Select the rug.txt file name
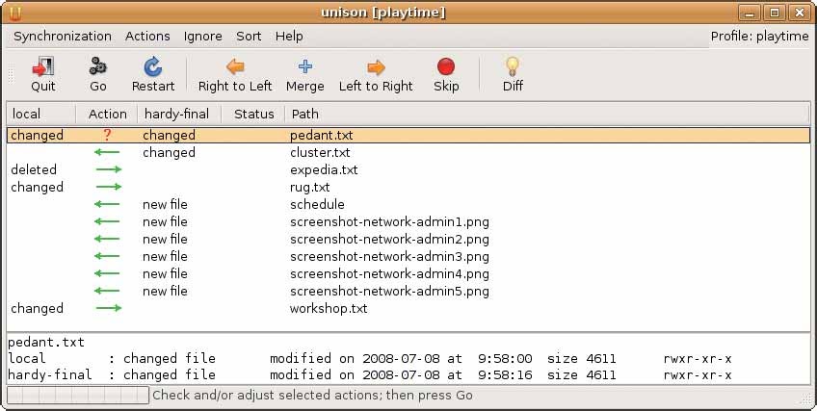Screen dimensions: 817x411 pos(310,187)
